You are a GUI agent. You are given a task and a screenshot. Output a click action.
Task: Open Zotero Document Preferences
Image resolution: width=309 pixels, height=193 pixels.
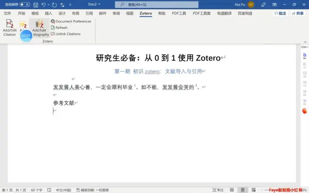click(x=71, y=21)
